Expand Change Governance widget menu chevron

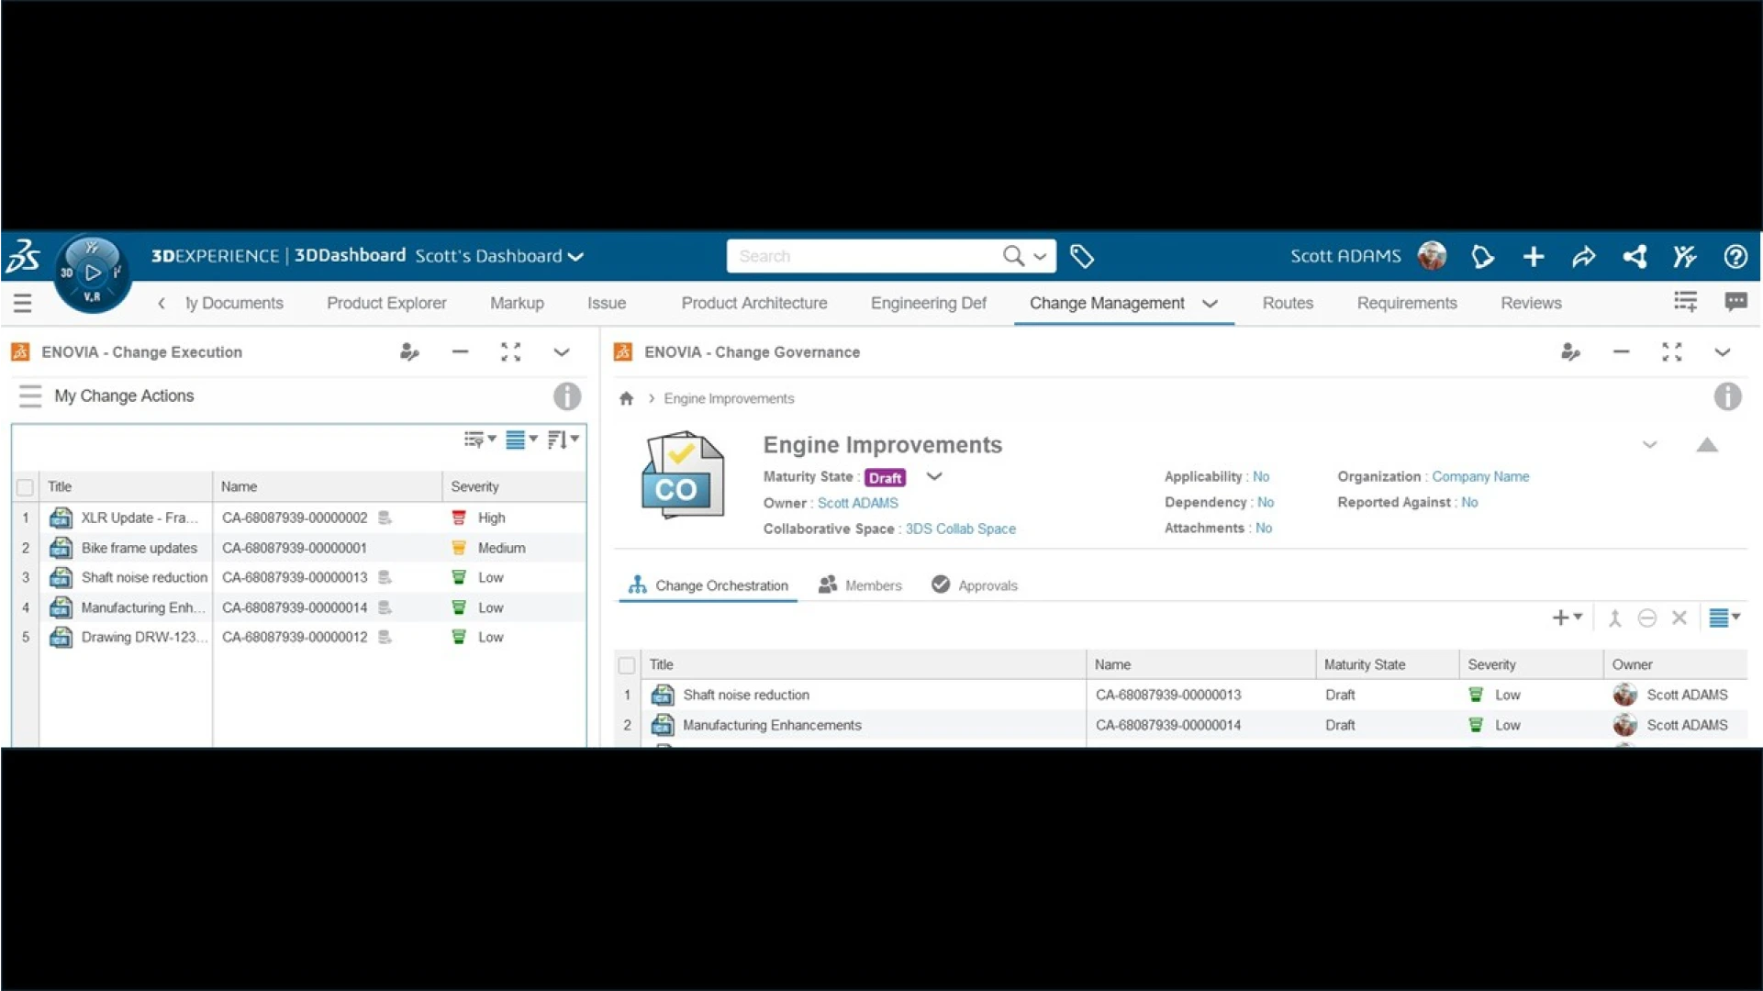(1722, 352)
